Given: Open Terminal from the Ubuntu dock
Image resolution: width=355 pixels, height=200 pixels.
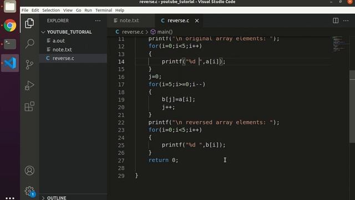Looking at the screenshot, I should tap(10, 44).
